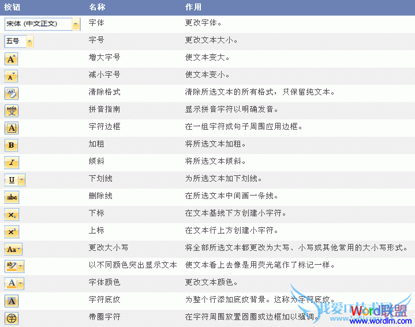Click the Character Border (字符边框) icon
The height and width of the screenshot is (327, 415).
(x=12, y=128)
